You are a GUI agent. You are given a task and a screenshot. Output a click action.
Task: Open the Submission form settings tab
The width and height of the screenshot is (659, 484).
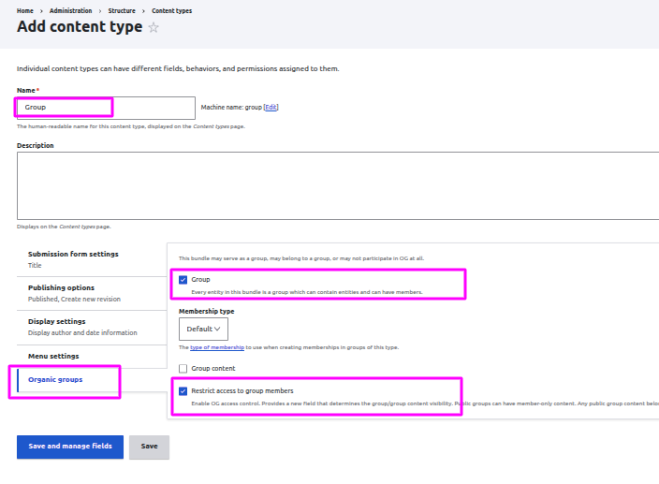(73, 254)
